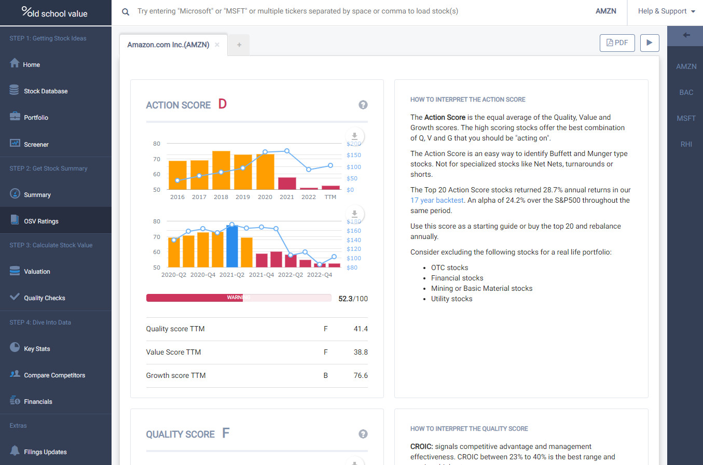Click the 76.6 growth score value
The height and width of the screenshot is (465, 703).
tap(361, 375)
